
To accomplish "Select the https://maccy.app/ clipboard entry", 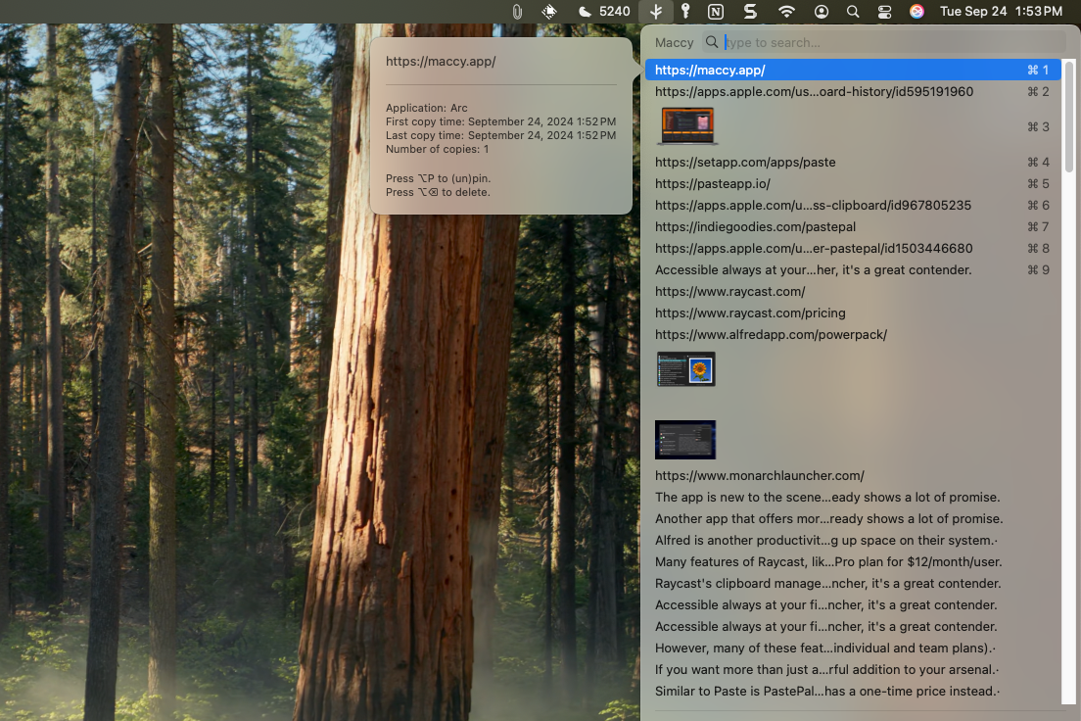I will tap(853, 70).
